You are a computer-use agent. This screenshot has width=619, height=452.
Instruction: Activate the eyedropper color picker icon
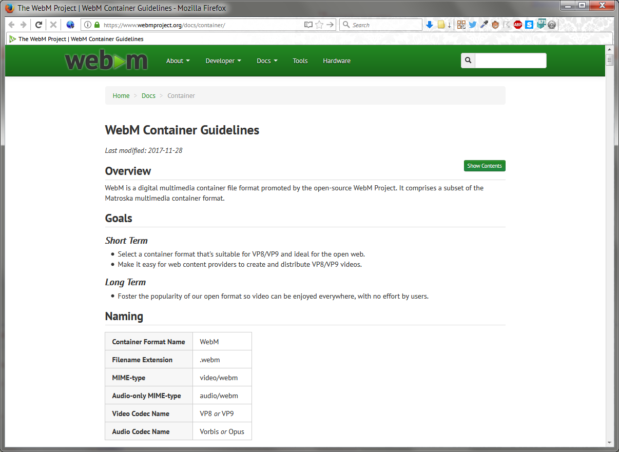pos(484,25)
